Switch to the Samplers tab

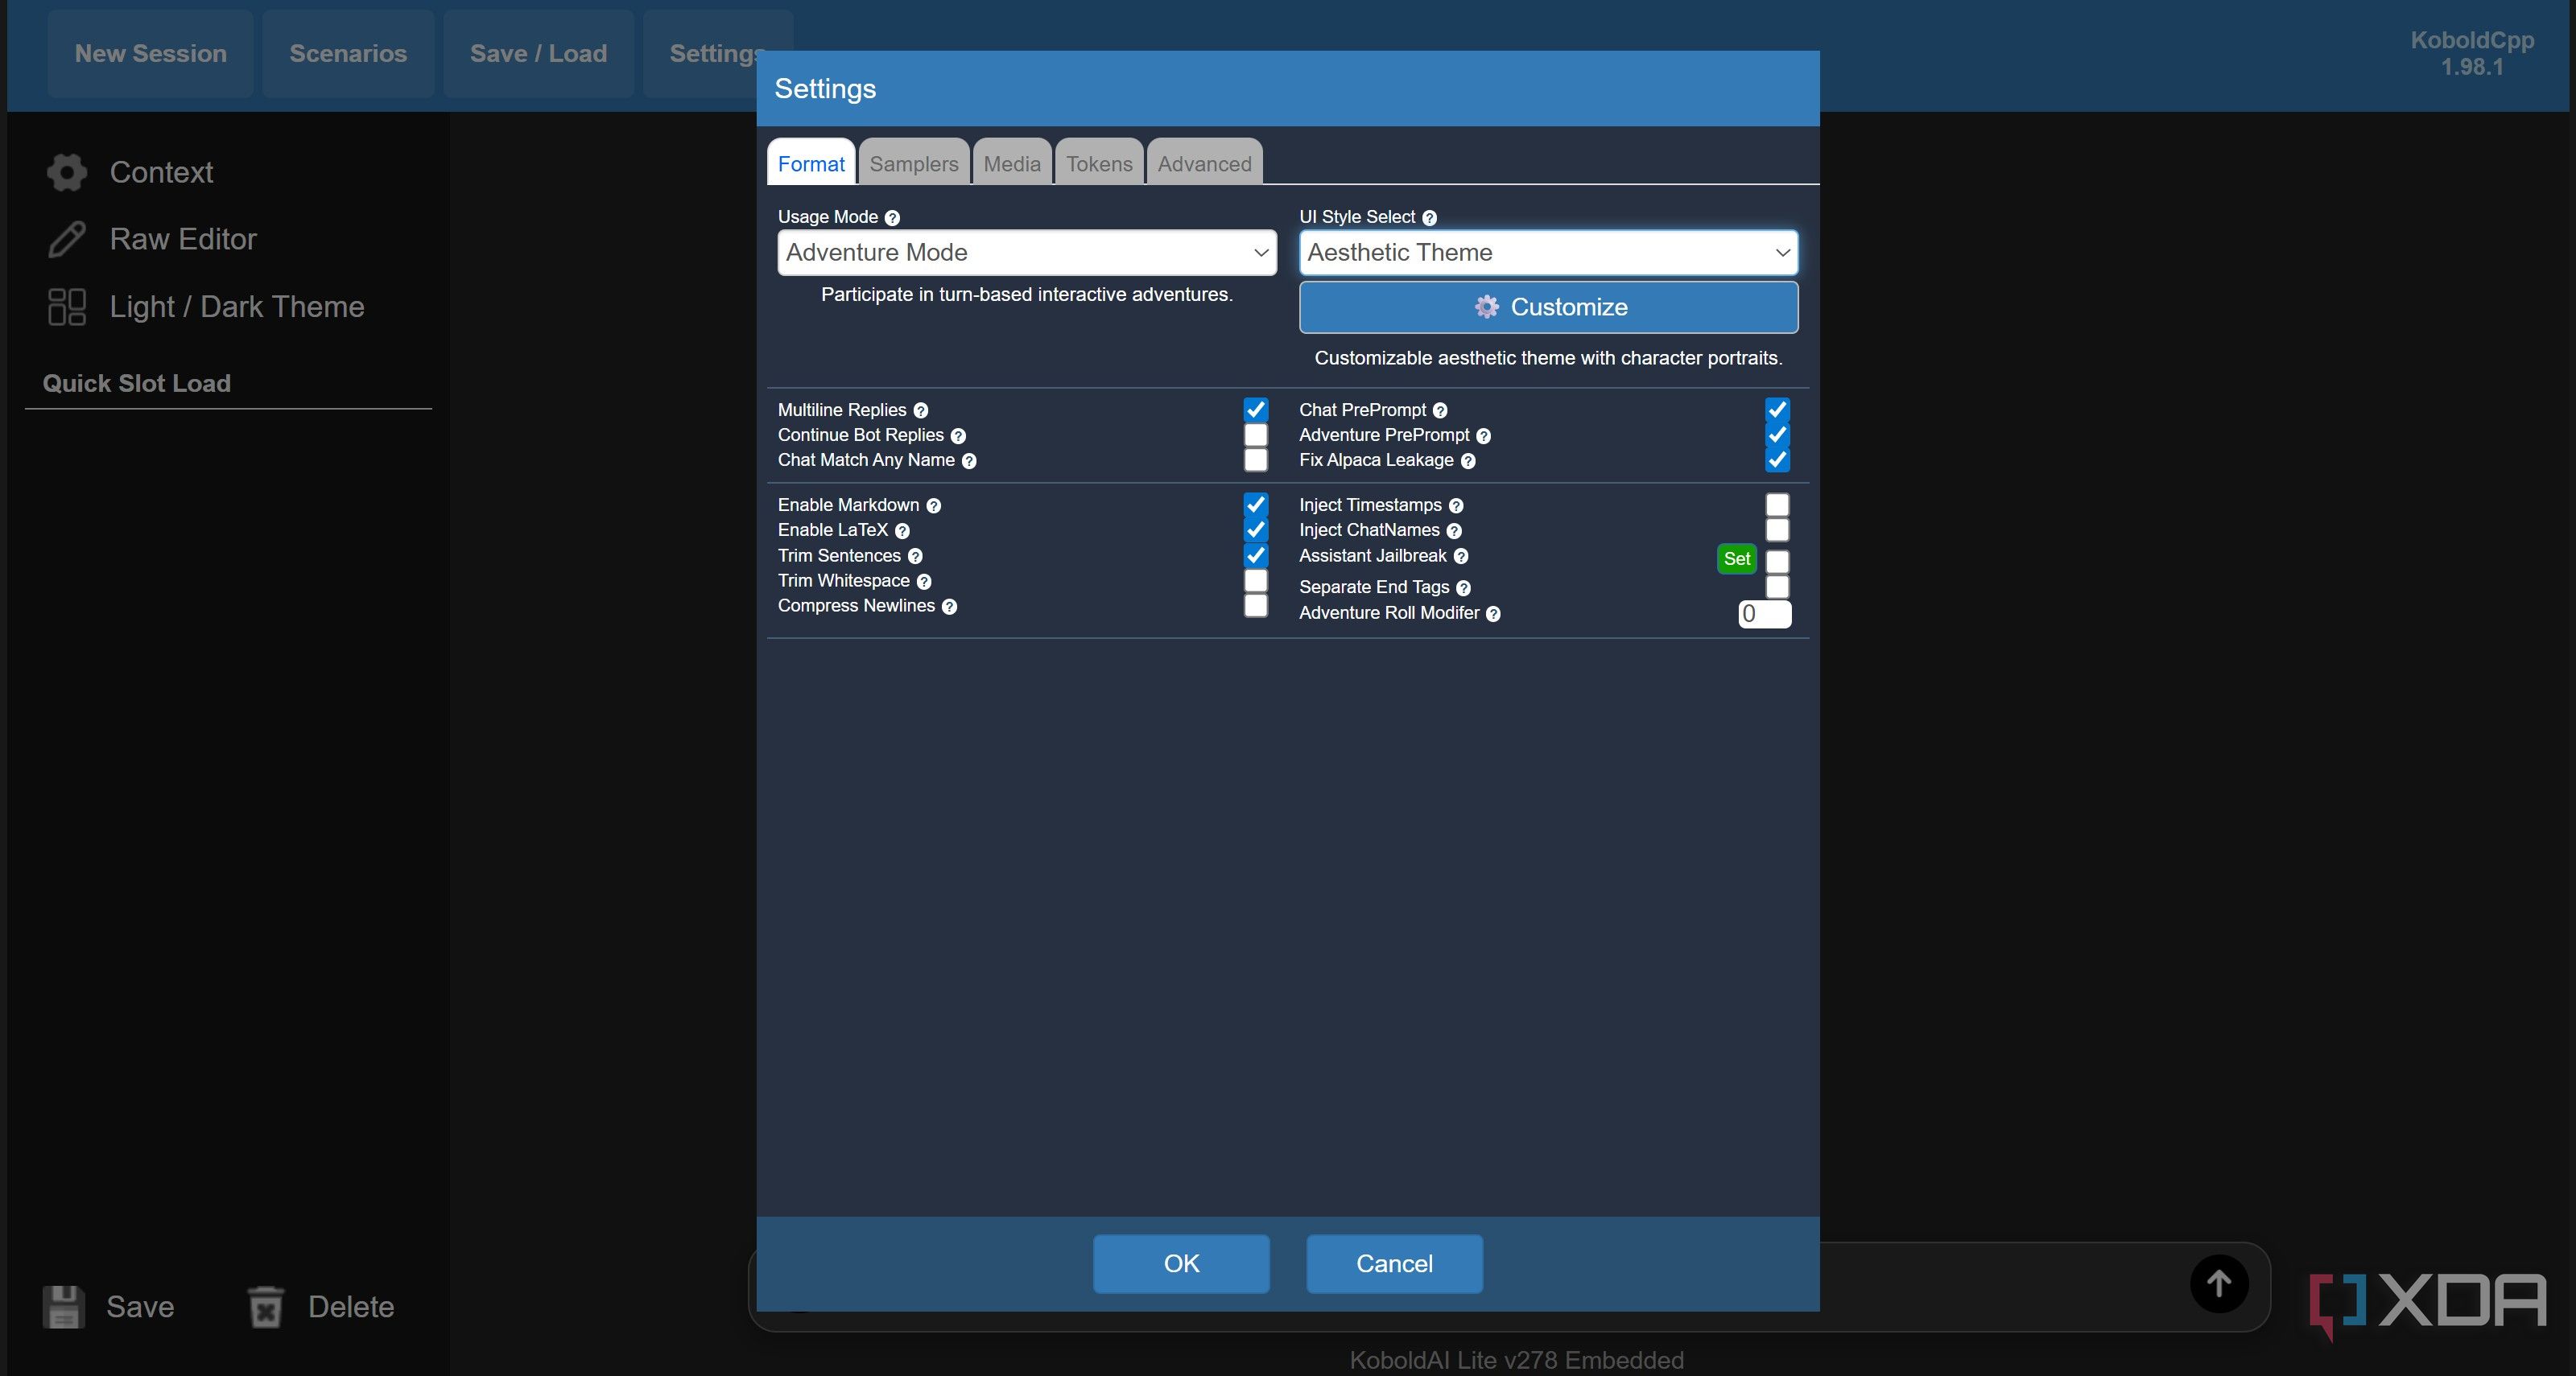(913, 163)
